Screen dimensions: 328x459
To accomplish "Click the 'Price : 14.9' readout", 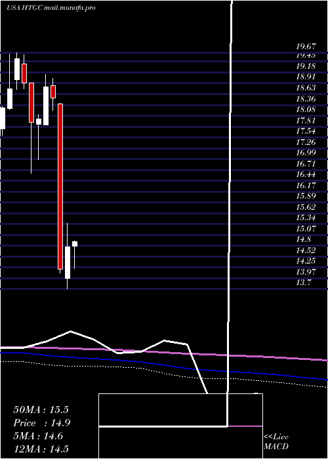I will (x=42, y=423).
